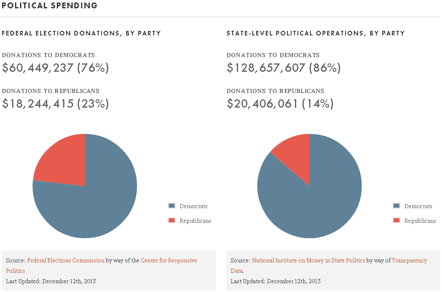Follow the National Institute on Money in State Politics link
This screenshot has height=292, width=442.
(x=308, y=261)
